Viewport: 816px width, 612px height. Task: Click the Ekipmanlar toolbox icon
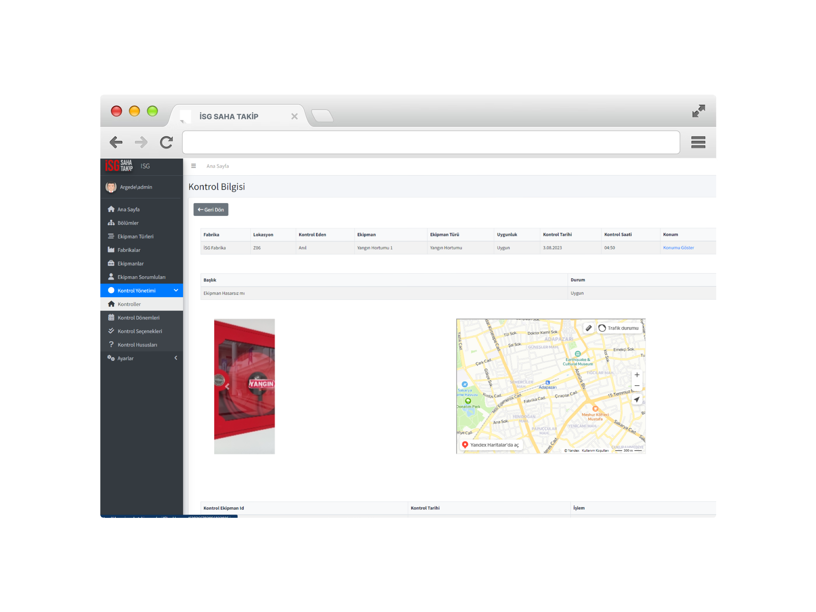tap(111, 263)
